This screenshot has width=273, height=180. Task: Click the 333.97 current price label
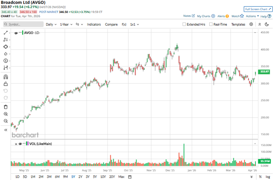pos(264,72)
